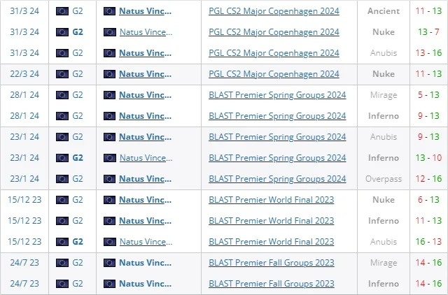Click G2 flag in the 24/7 23 Mirage row
The height and width of the screenshot is (295, 448).
tap(62, 263)
